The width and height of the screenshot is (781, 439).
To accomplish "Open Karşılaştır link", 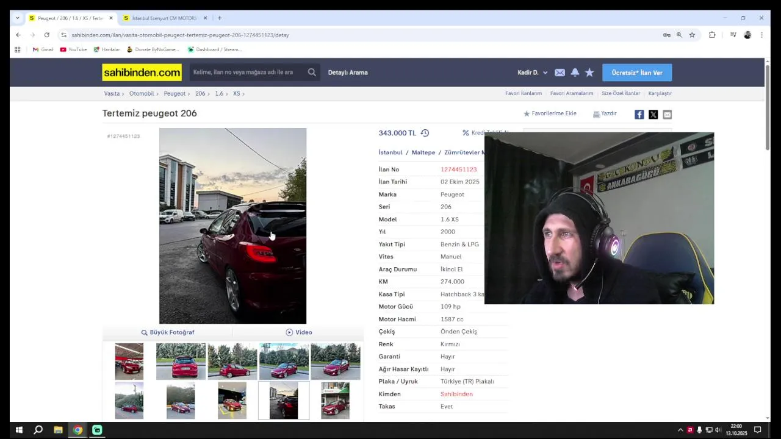I will 660,93.
